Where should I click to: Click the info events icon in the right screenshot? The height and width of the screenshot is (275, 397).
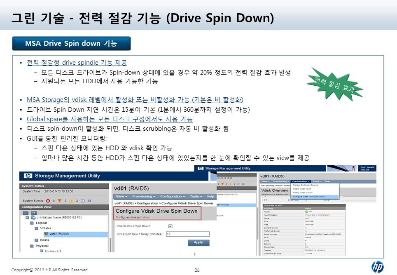coord(239,184)
